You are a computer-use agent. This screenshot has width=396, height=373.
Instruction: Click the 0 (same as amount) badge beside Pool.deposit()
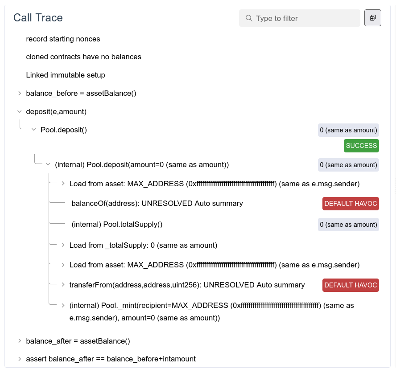click(348, 130)
